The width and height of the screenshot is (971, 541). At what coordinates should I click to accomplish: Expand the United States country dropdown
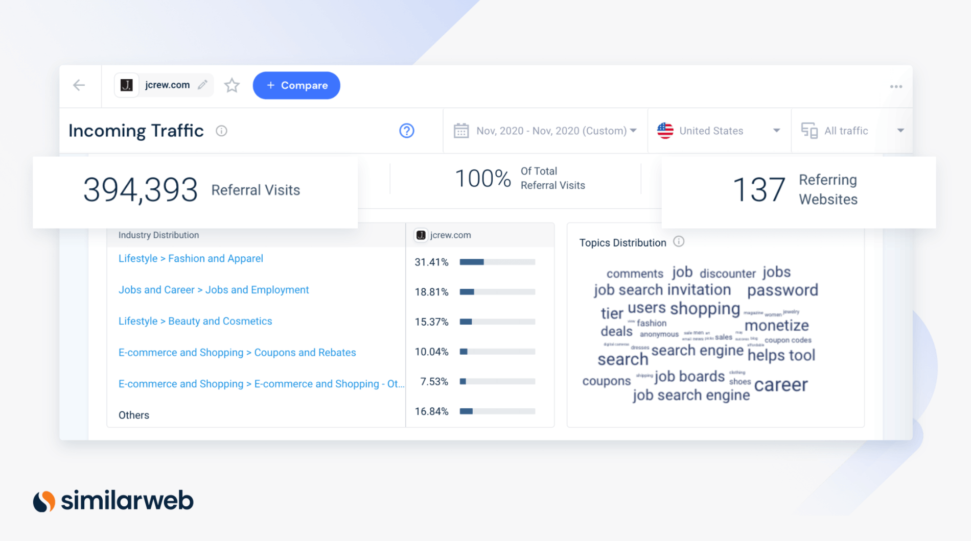[x=776, y=131]
